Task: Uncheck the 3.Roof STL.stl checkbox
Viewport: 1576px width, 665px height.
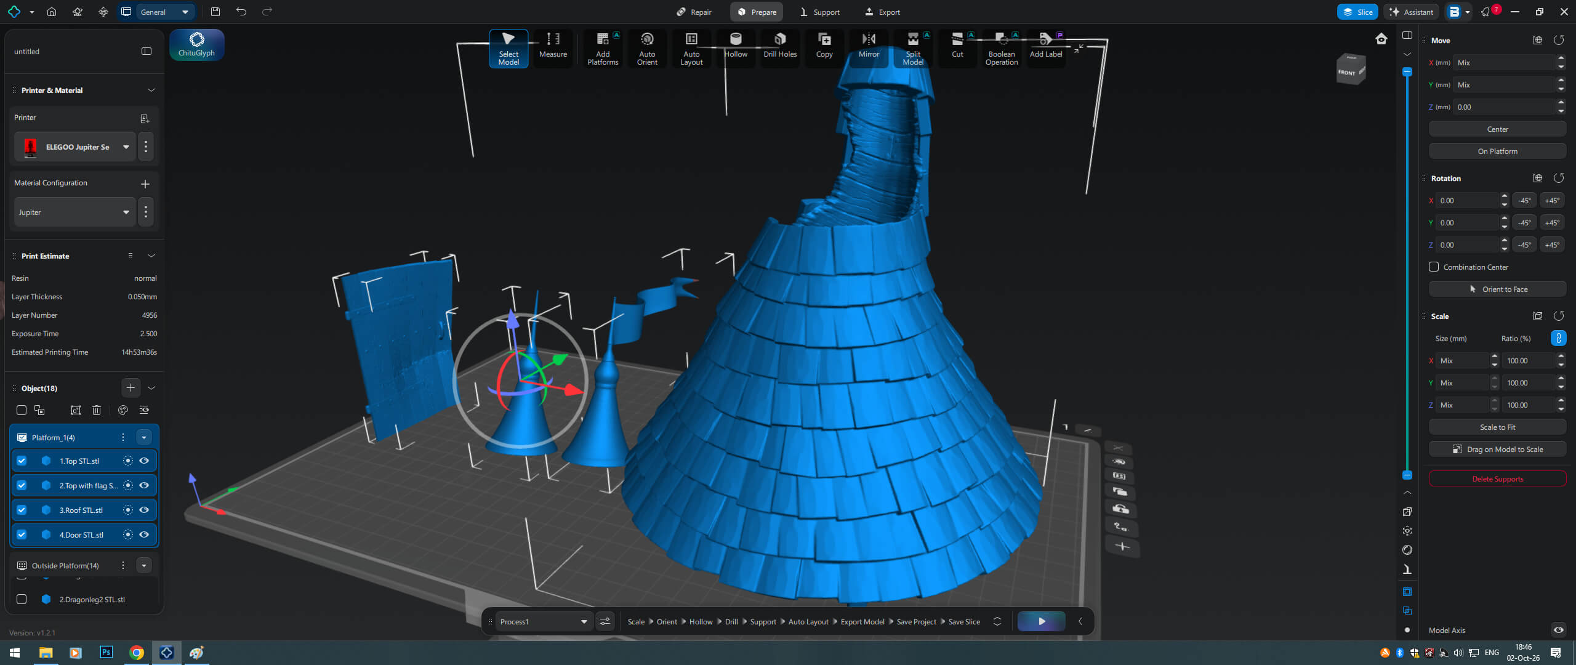Action: tap(22, 510)
